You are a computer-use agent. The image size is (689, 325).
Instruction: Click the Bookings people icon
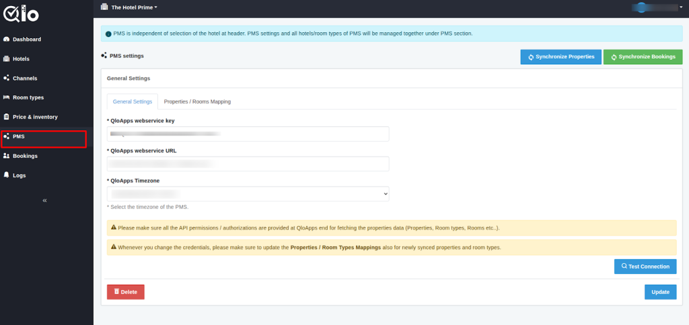click(x=6, y=156)
